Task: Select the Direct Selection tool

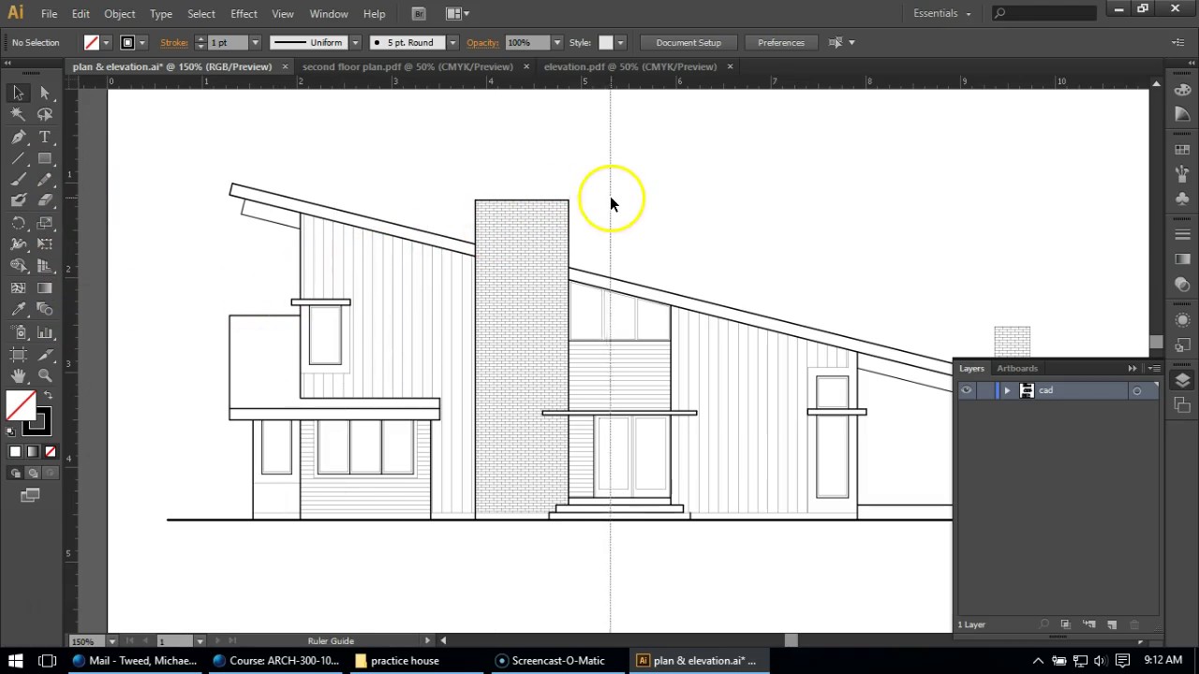Action: [45, 93]
